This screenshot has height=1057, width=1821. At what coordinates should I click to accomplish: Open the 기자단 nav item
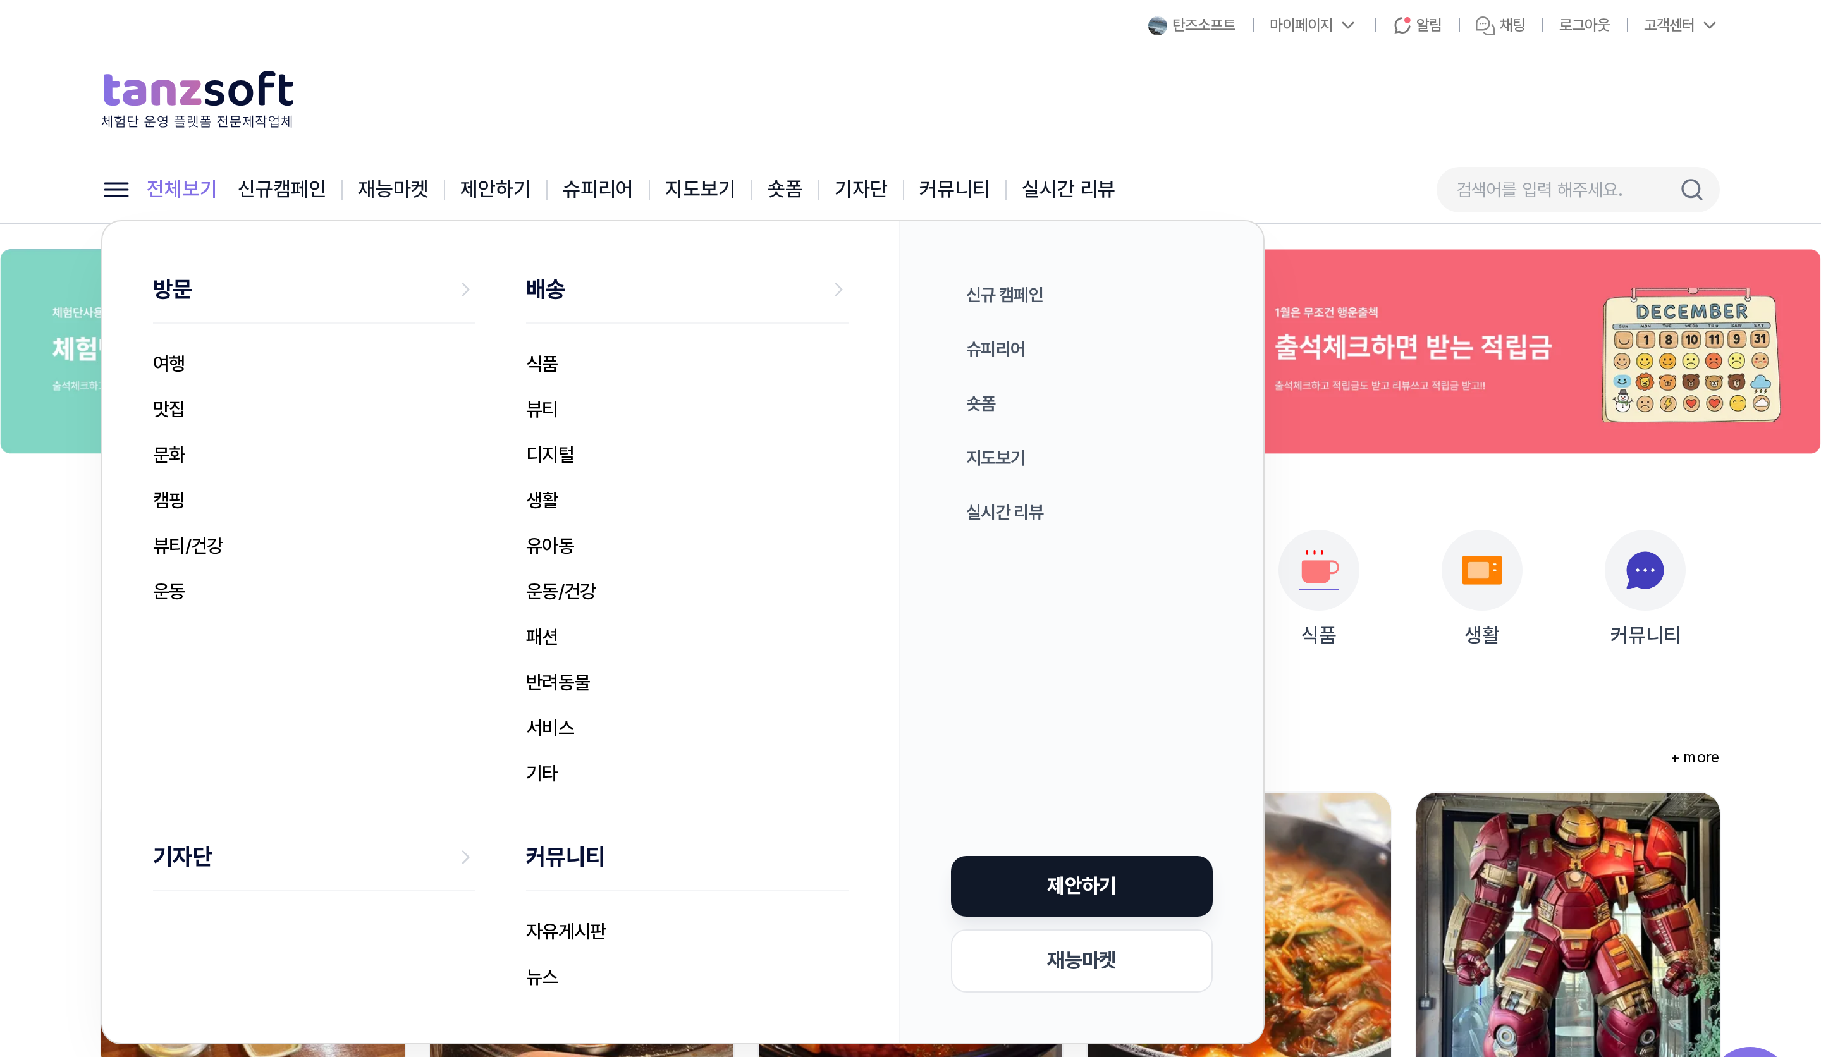tap(861, 189)
